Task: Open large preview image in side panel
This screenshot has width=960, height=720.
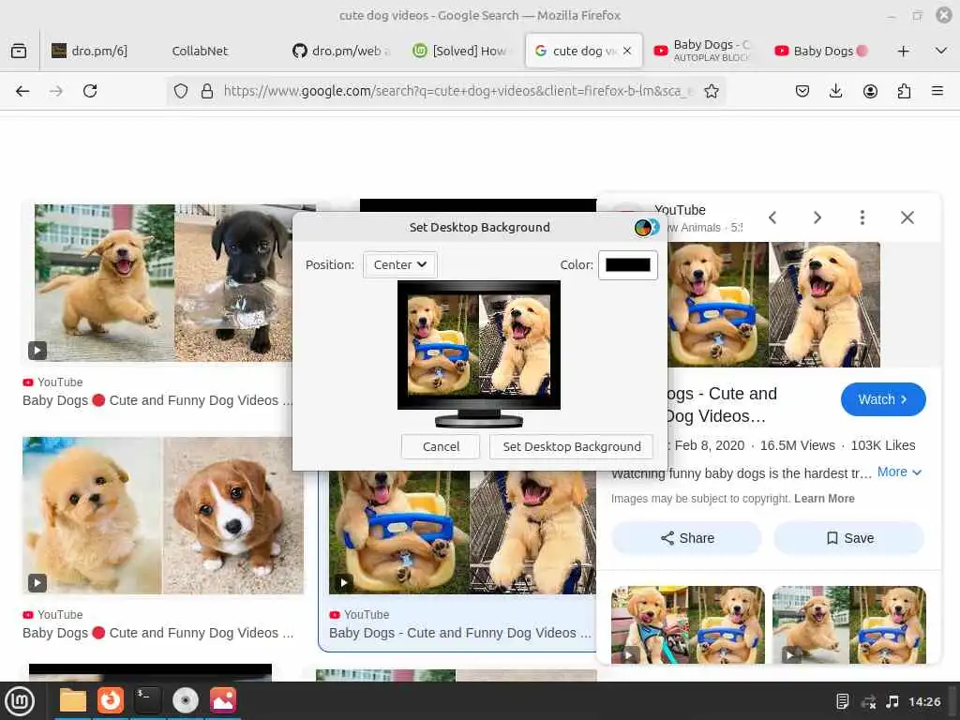Action: [773, 305]
